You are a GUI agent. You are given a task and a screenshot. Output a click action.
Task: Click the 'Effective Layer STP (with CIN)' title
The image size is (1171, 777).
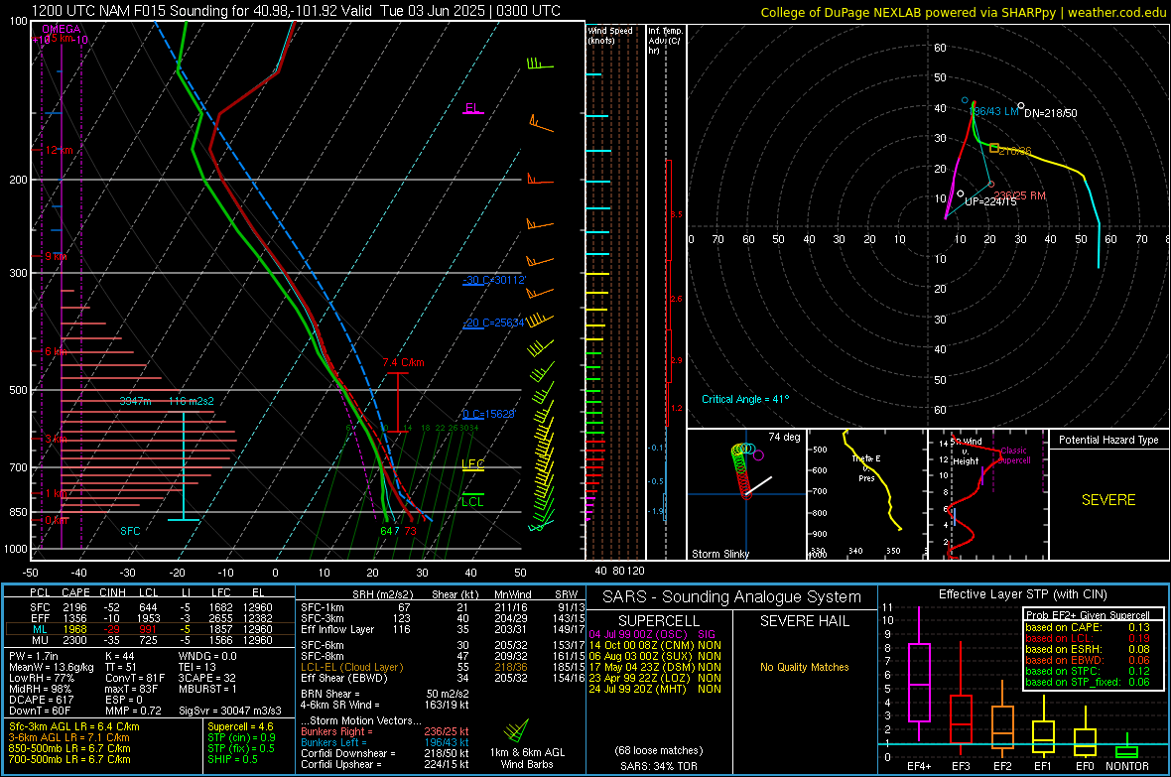pyautogui.click(x=1023, y=594)
